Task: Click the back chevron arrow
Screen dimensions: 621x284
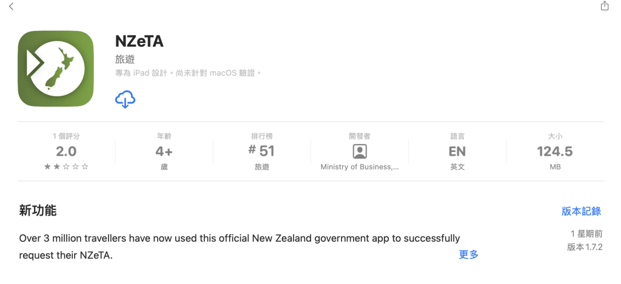Action: 11,6
